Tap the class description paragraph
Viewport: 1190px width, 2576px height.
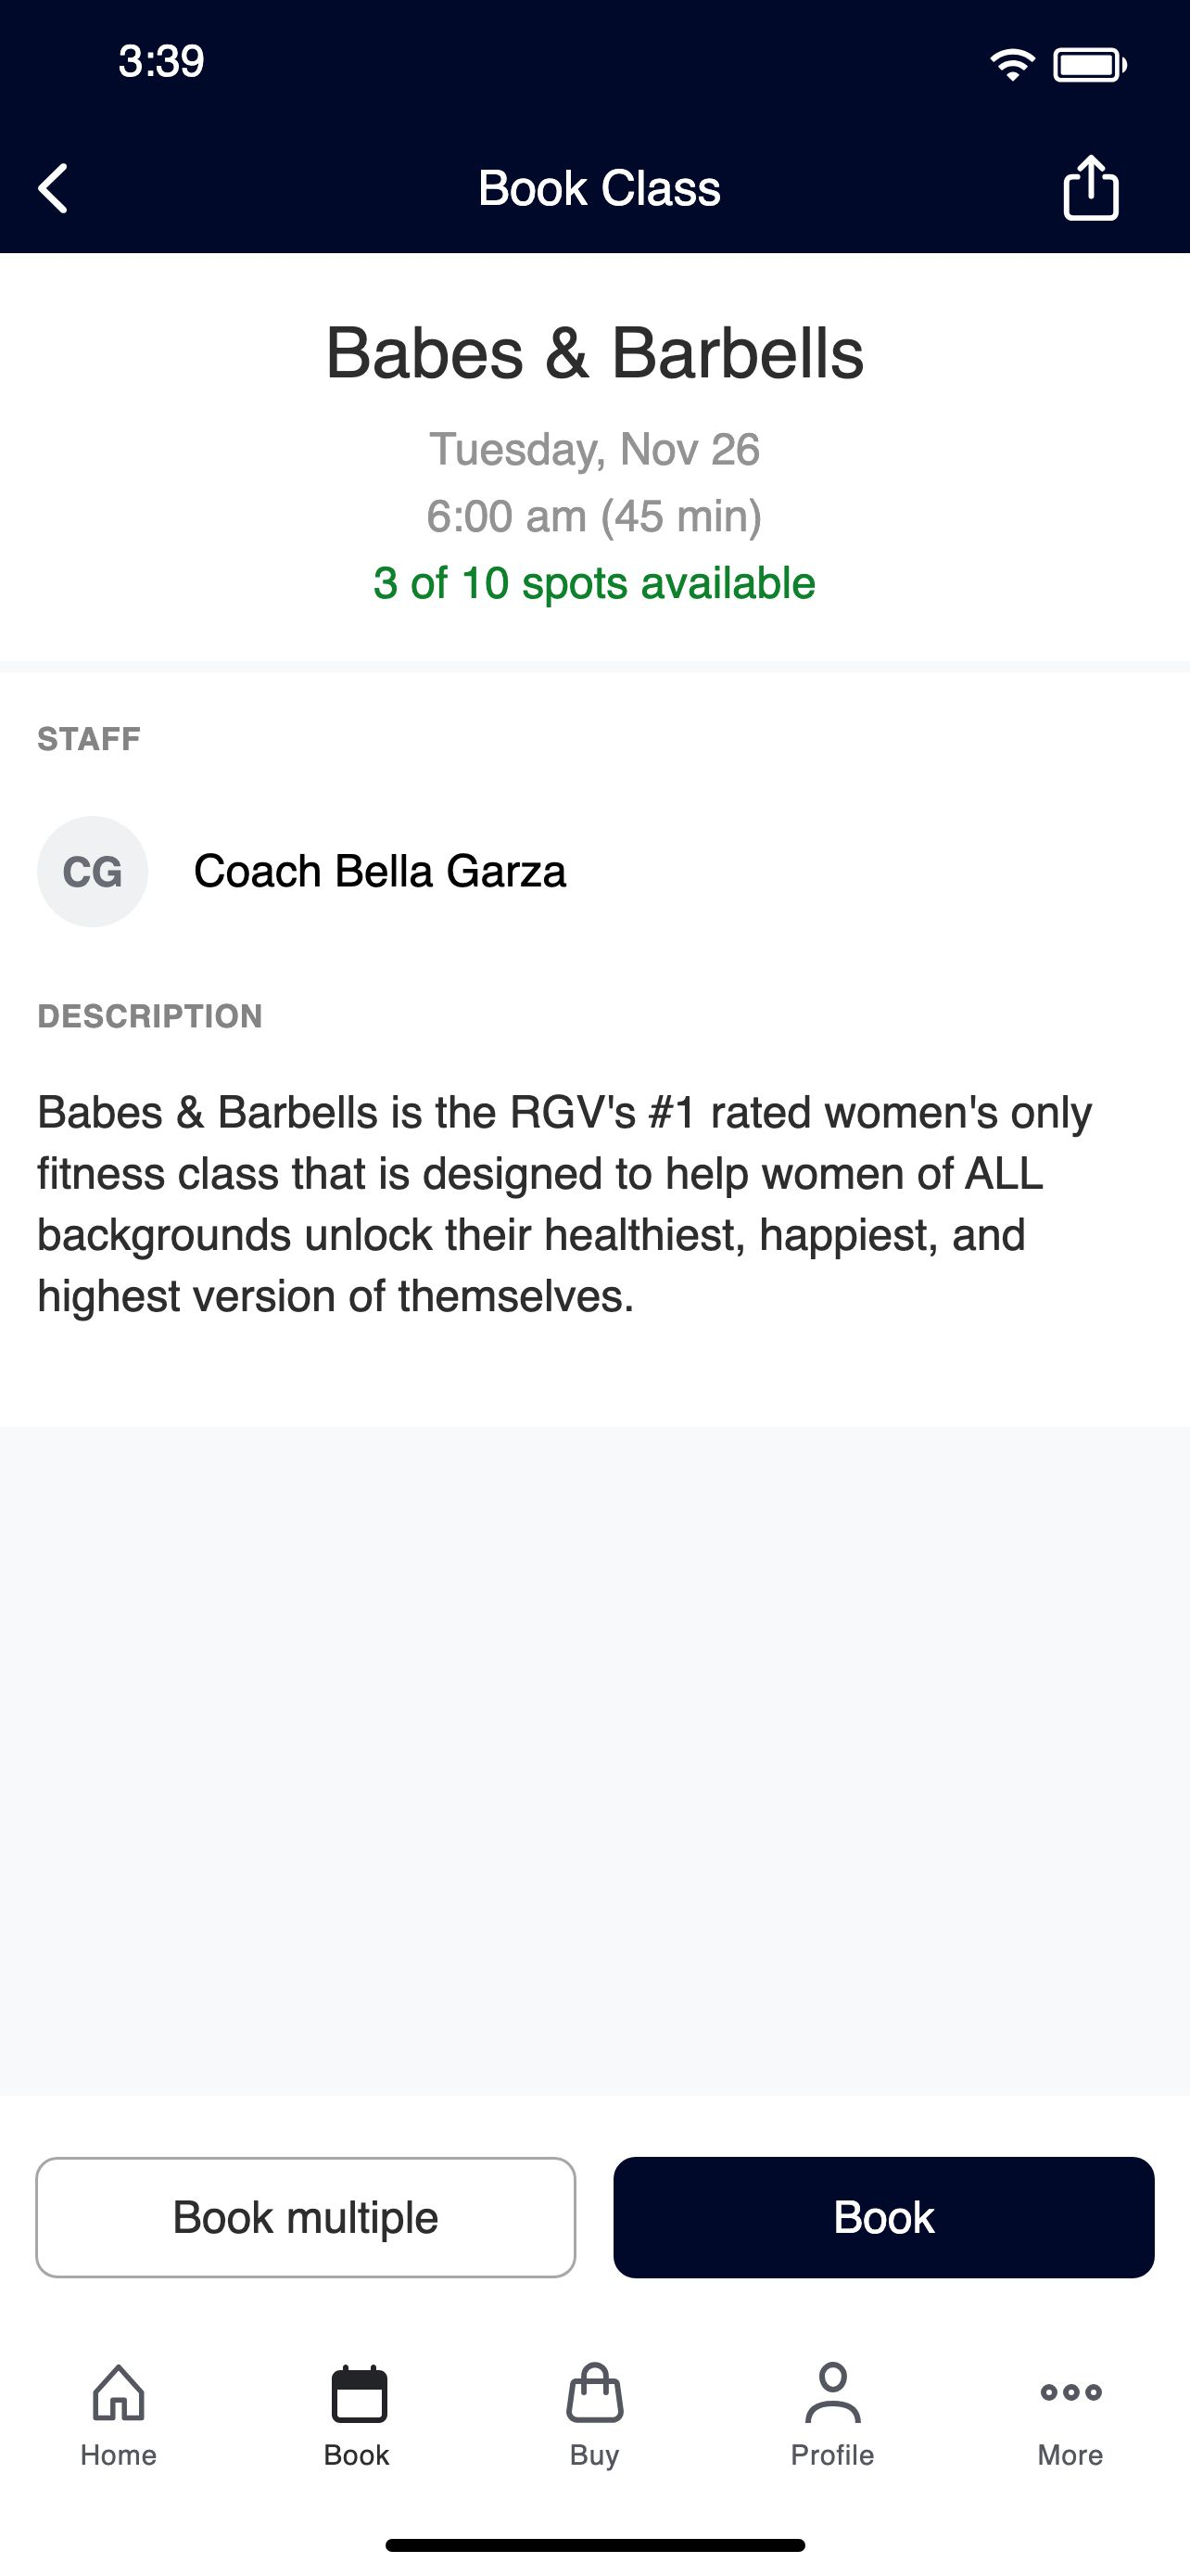point(564,1204)
